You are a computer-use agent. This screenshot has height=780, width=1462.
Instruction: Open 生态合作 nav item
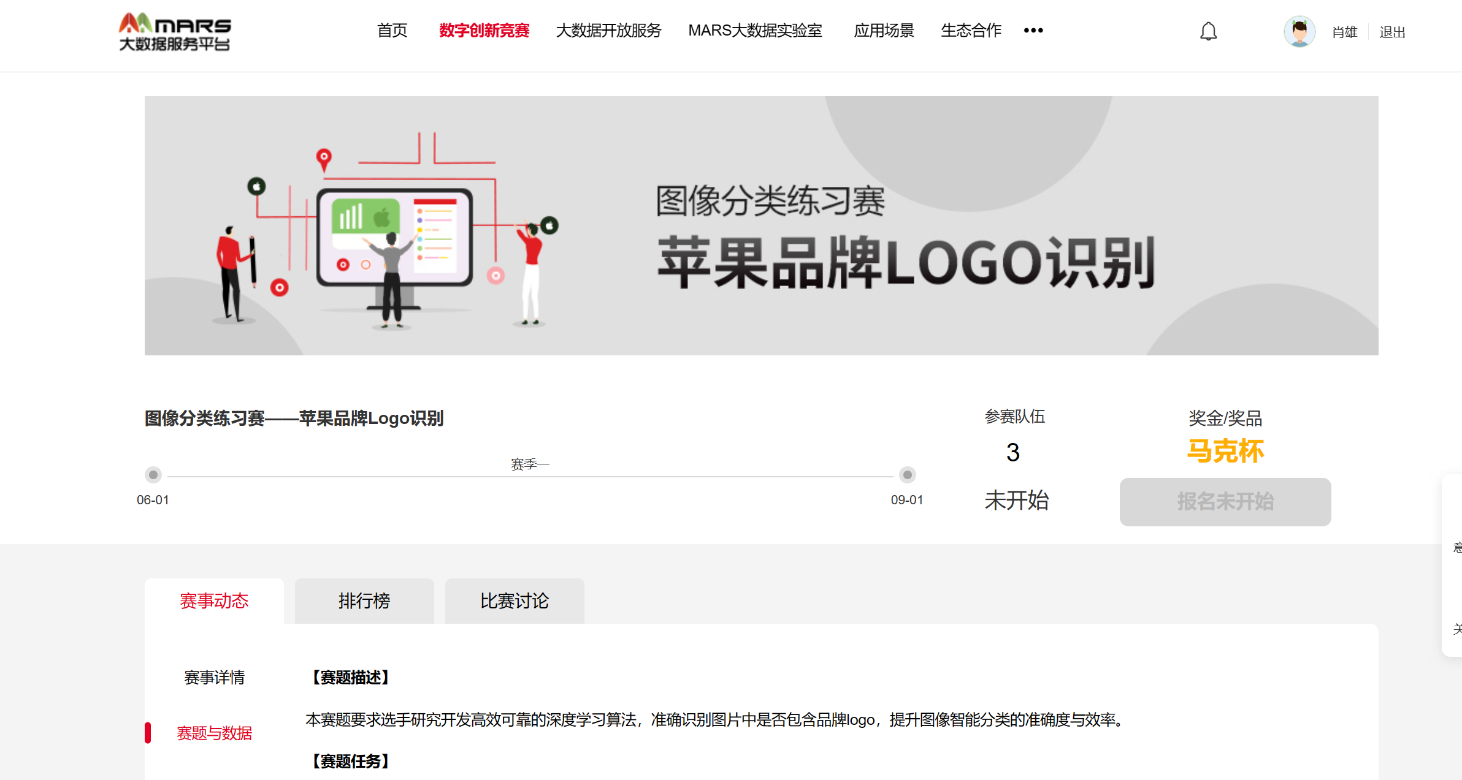971,30
